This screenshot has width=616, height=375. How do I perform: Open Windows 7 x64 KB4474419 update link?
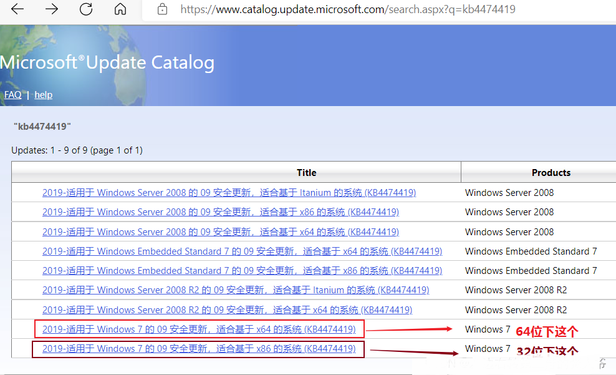pyautogui.click(x=199, y=329)
